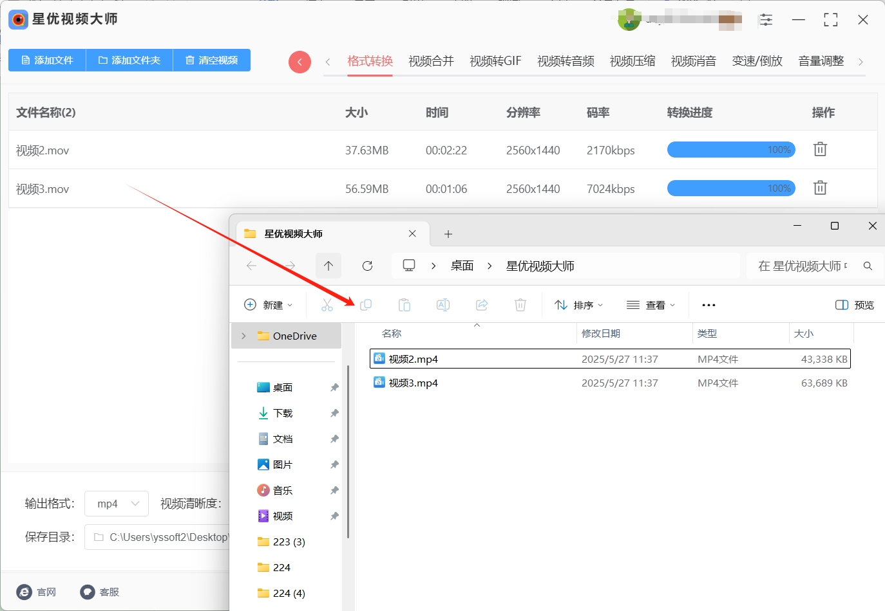This screenshot has height=611, width=885.
Task: Switch to 视频压缩 tab
Action: (x=633, y=61)
